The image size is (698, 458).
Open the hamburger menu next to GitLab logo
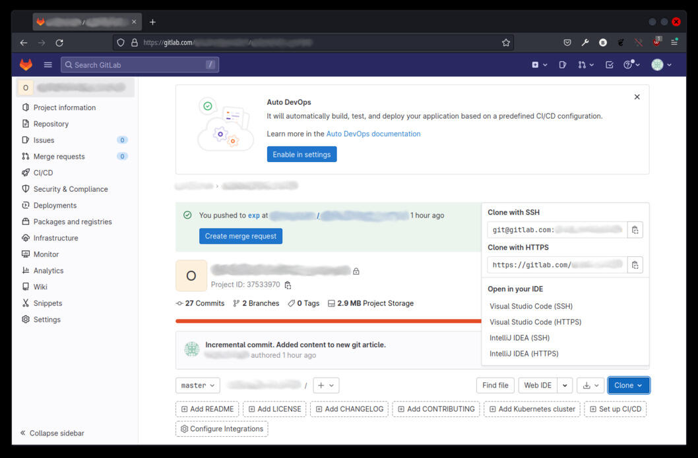click(x=48, y=65)
